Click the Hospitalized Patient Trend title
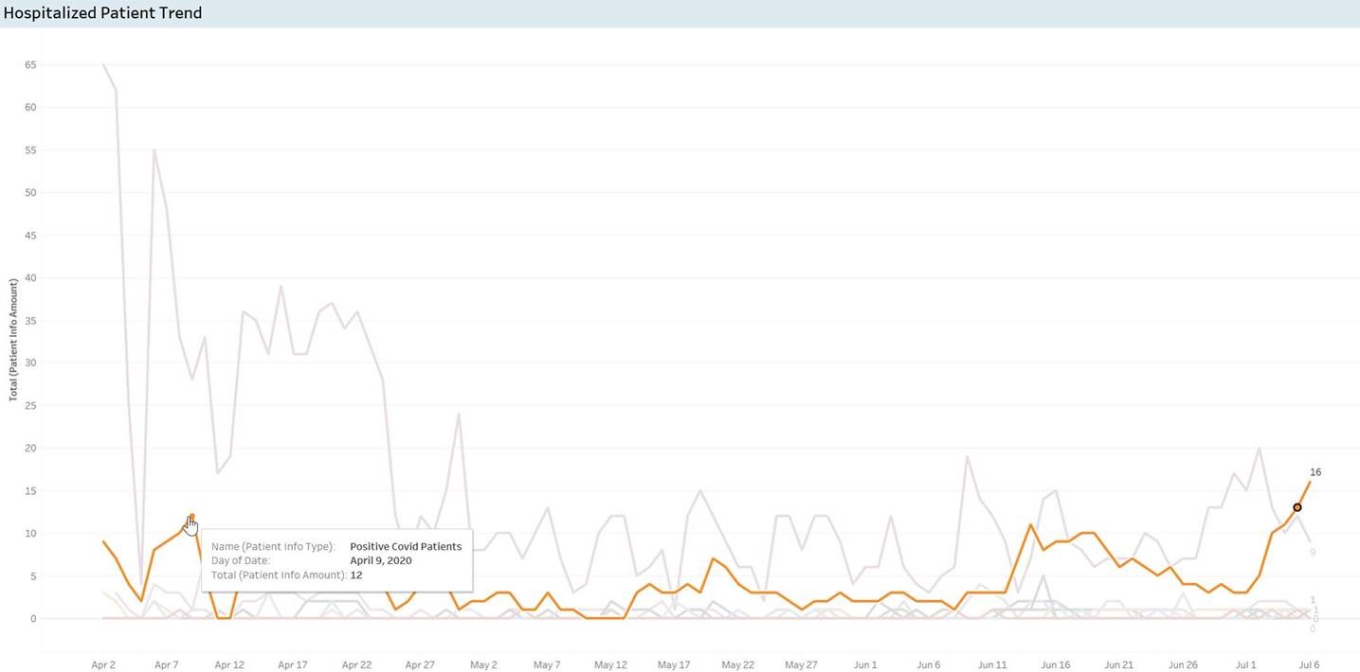 102,13
